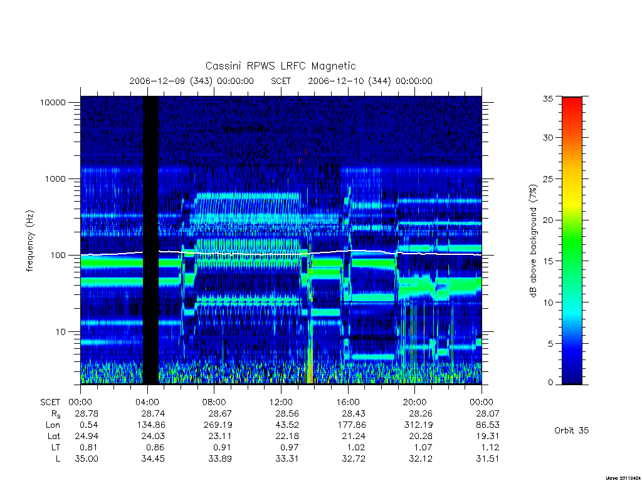Click the '20:00' time axis label

[x=415, y=402]
